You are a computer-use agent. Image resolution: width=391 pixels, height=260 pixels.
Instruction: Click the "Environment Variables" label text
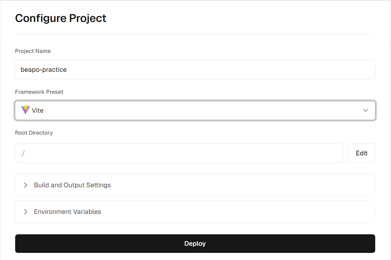[x=67, y=212]
